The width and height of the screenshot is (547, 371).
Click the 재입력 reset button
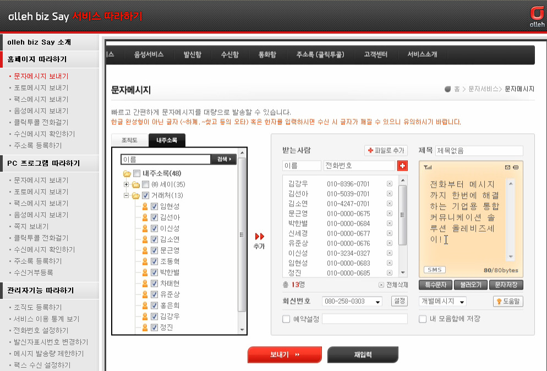[363, 354]
